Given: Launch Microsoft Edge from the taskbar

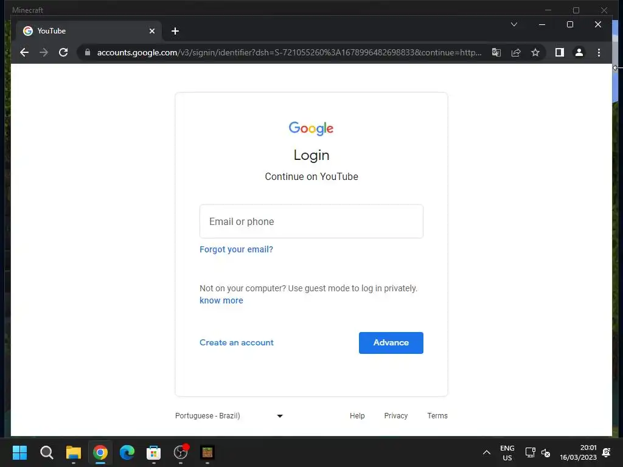Looking at the screenshot, I should tap(127, 452).
